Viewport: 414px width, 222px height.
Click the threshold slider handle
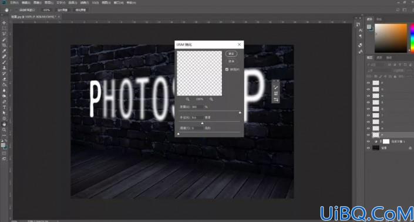(x=179, y=134)
